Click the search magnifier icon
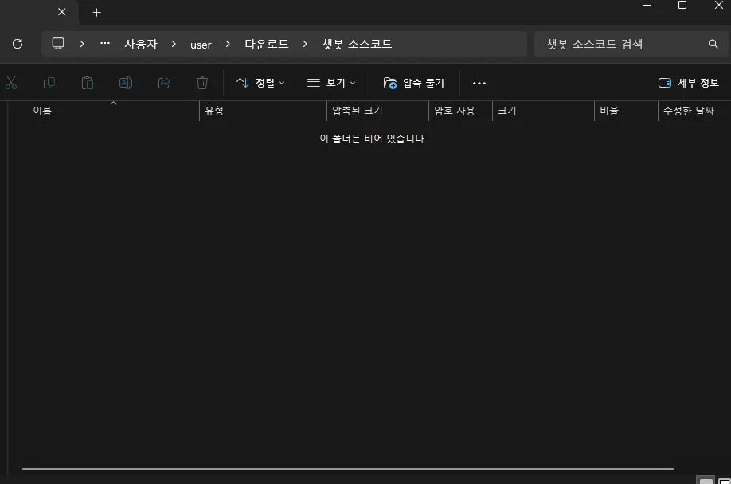Image resolution: width=731 pixels, height=484 pixels. tap(713, 44)
